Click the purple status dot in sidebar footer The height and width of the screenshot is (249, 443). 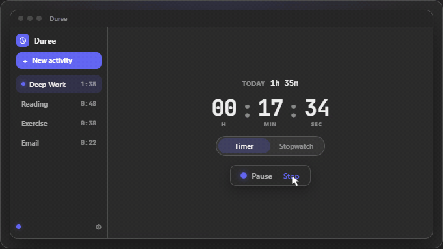coord(19,226)
